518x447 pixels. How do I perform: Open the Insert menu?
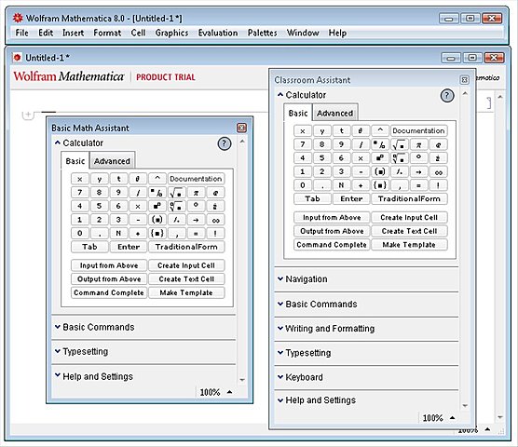(x=73, y=33)
